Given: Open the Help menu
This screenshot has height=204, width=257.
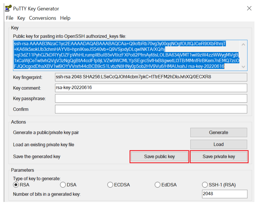Looking at the screenshot, I should (65, 18).
